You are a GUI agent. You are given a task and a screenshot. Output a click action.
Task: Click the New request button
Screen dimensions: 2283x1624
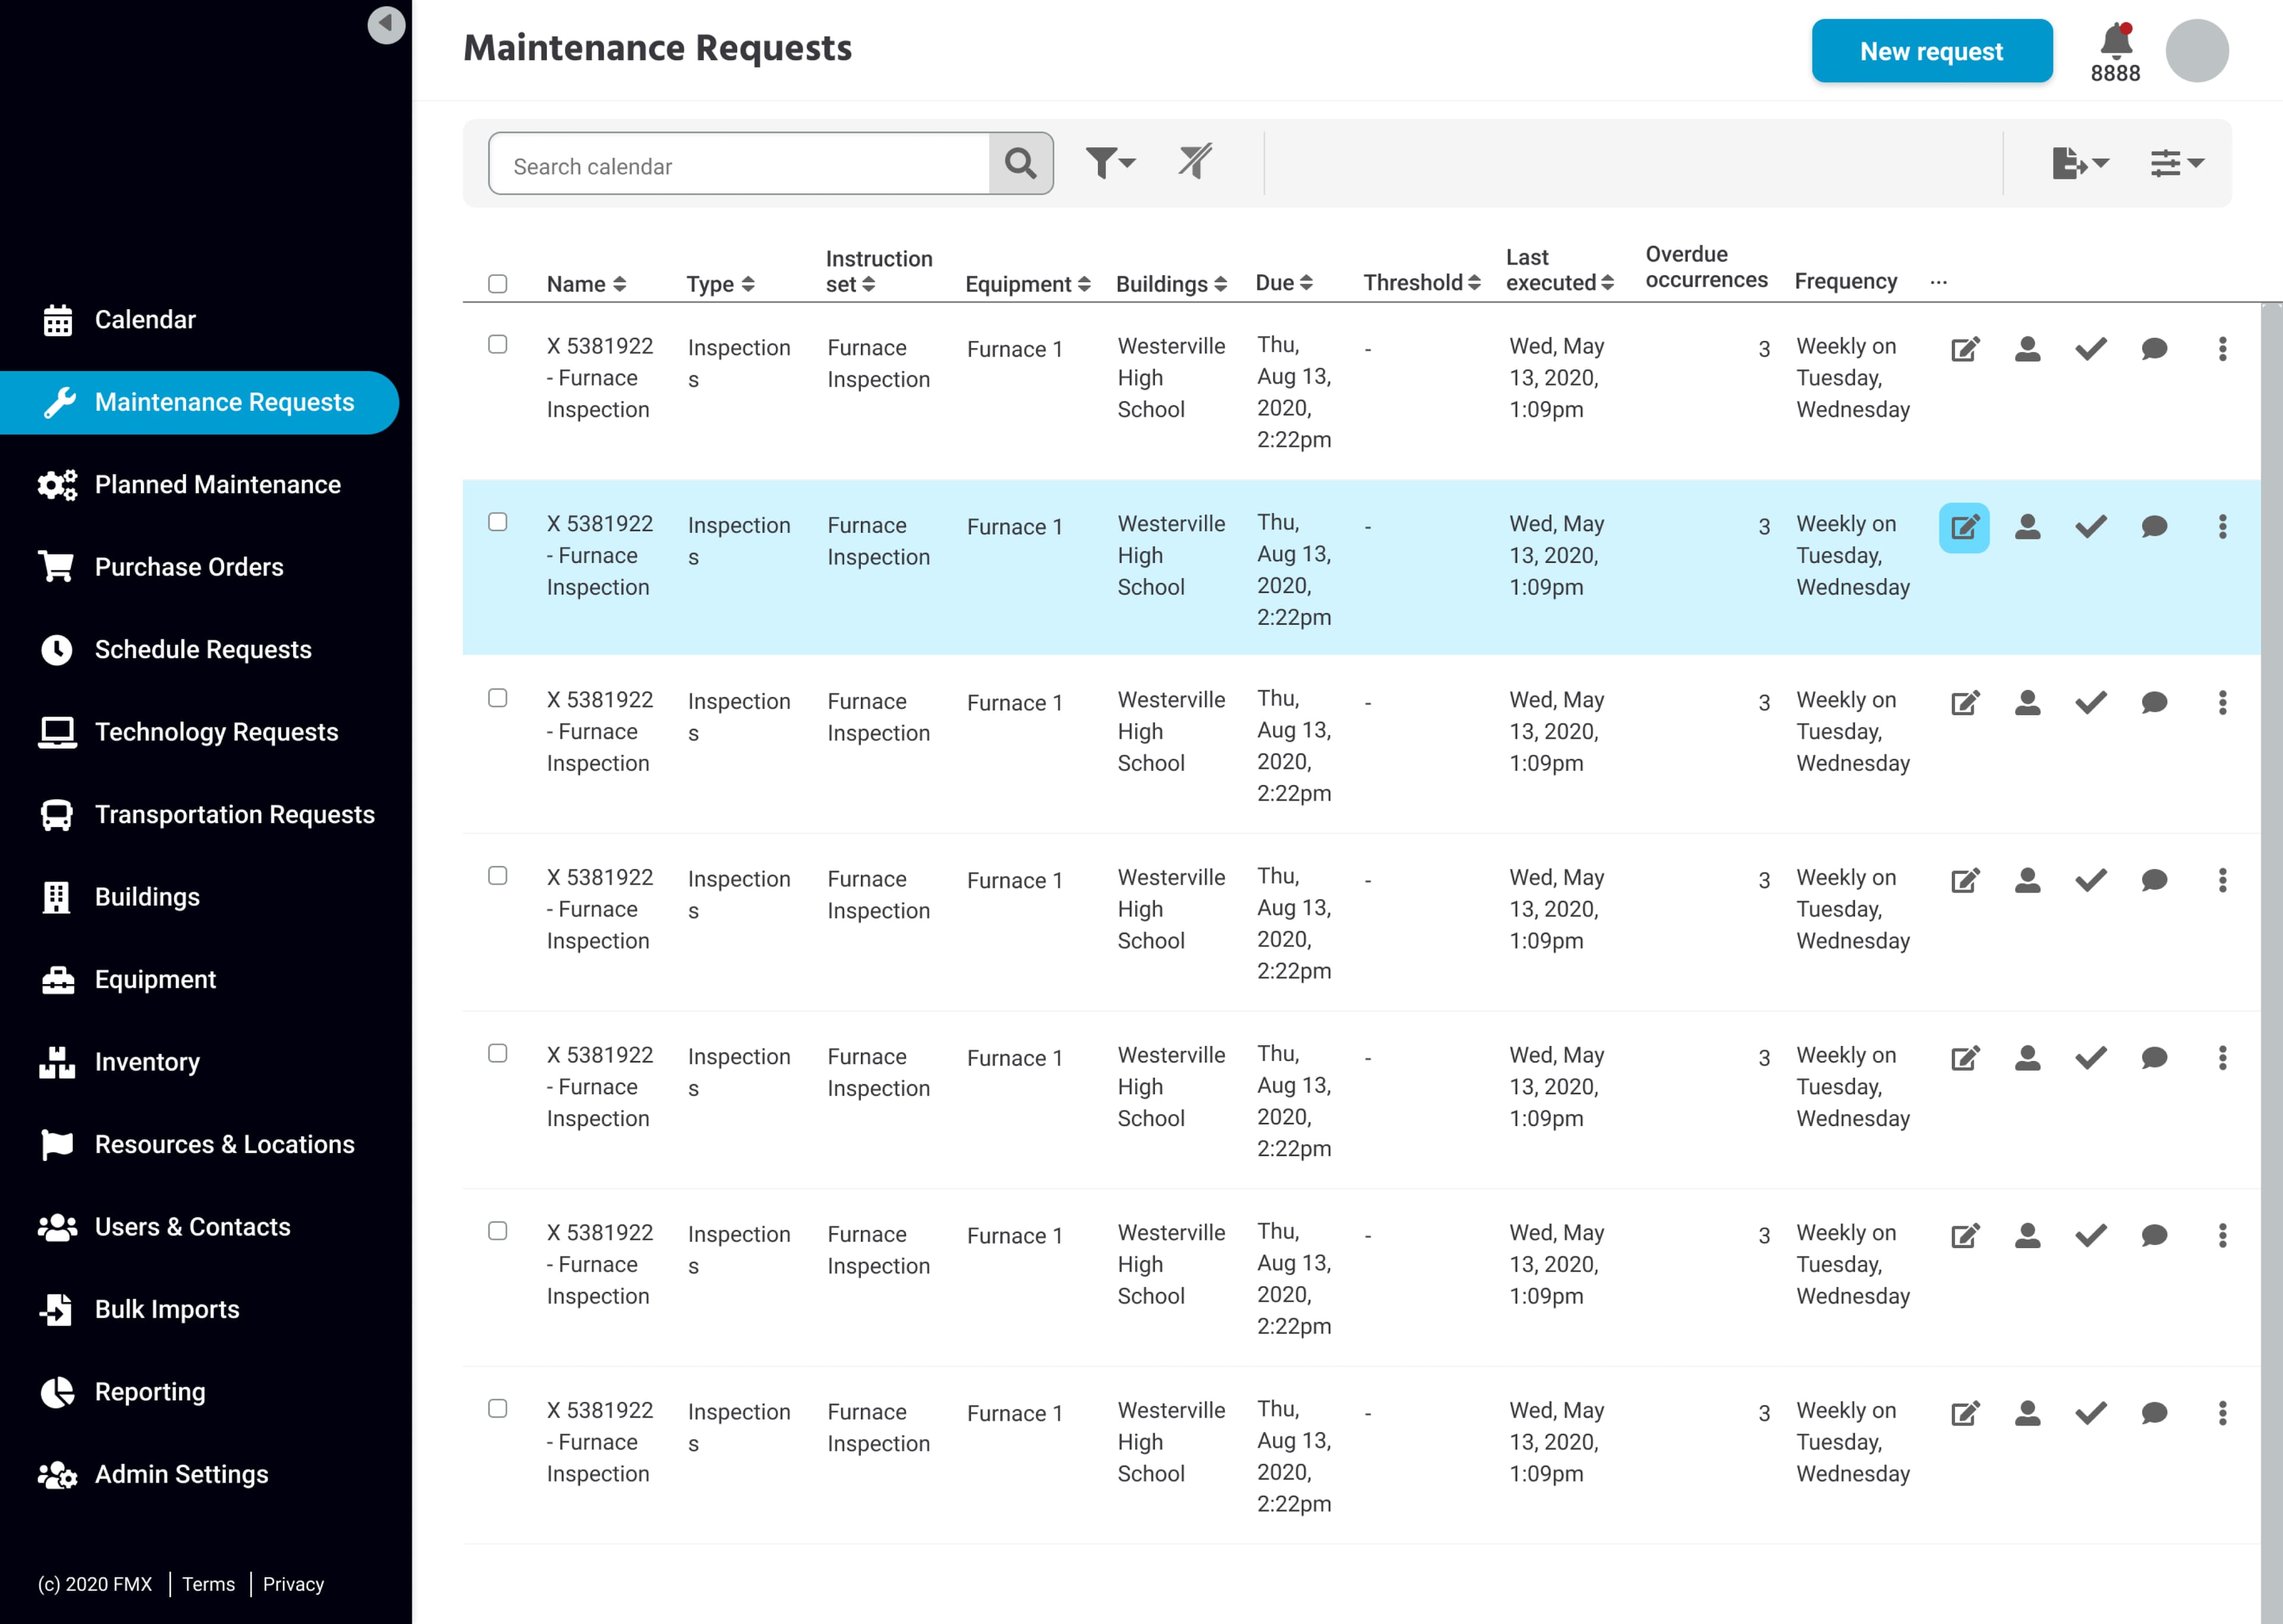(1931, 50)
